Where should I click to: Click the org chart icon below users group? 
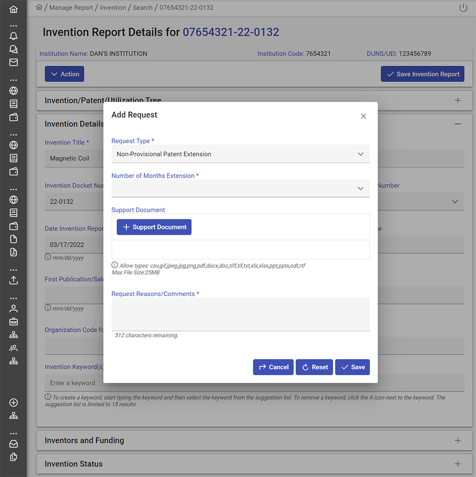13,361
